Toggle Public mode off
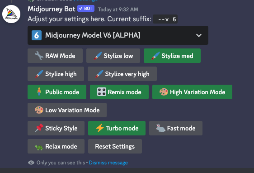This screenshot has width=254, height=173. 57,92
